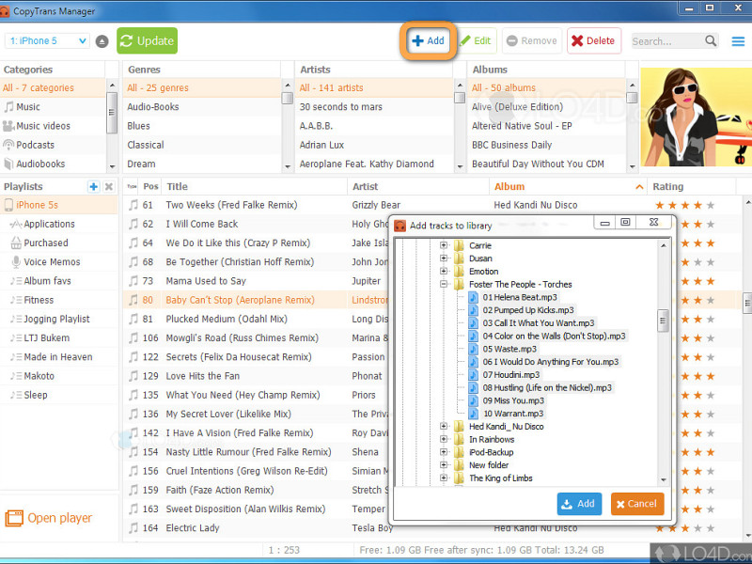The image size is (752, 564).
Task: Expand the Dusan folder node
Action: [x=444, y=258]
